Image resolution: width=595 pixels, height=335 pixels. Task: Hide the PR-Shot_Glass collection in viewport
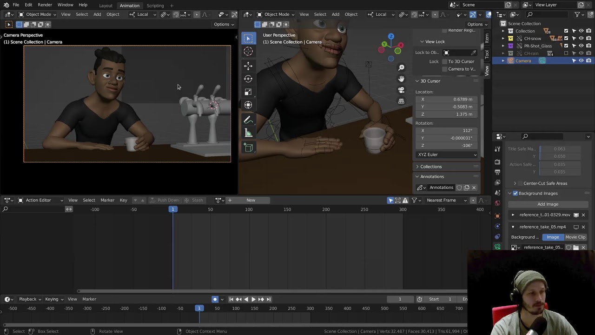point(581,46)
